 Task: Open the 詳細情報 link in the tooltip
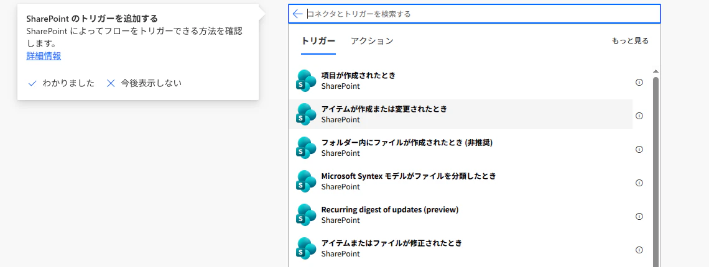(44, 56)
